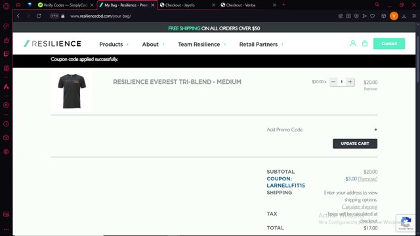Open pinned diamond icon tab
The image size is (420, 236).
[x=30, y=5]
